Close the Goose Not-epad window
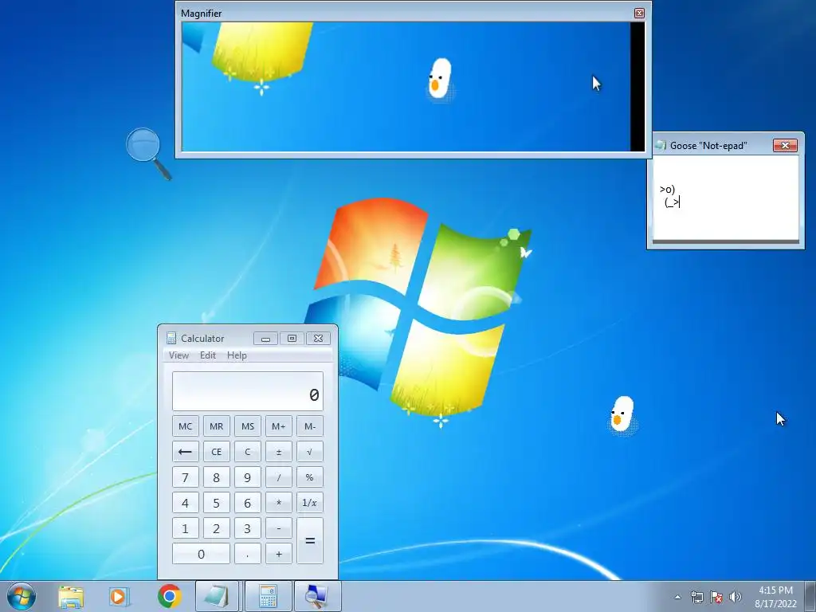Viewport: 816px width, 612px height. pos(785,145)
